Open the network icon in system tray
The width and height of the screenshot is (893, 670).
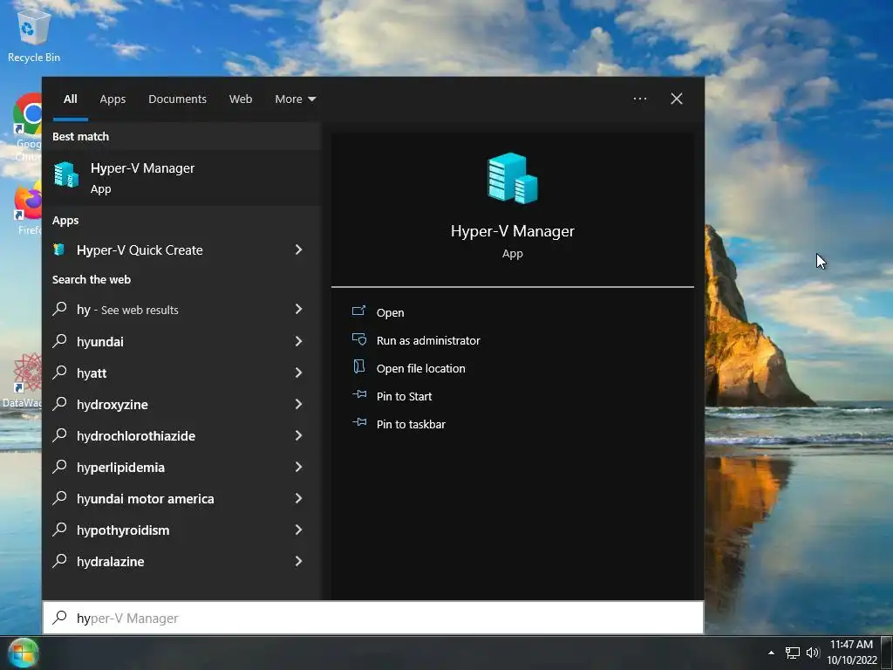(x=792, y=653)
